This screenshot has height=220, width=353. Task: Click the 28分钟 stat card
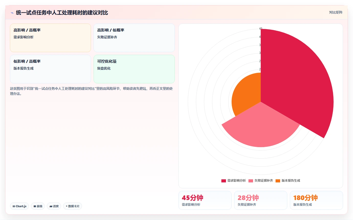[261, 200]
